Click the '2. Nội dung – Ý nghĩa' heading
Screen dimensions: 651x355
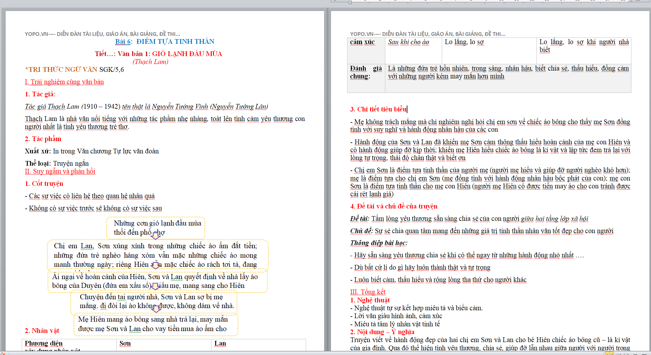coord(382,332)
